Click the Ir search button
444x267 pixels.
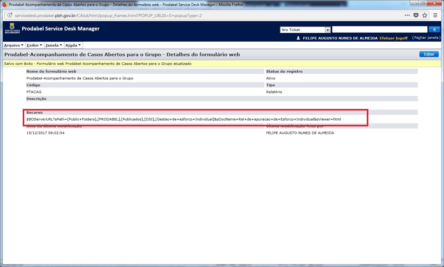[x=434, y=29]
